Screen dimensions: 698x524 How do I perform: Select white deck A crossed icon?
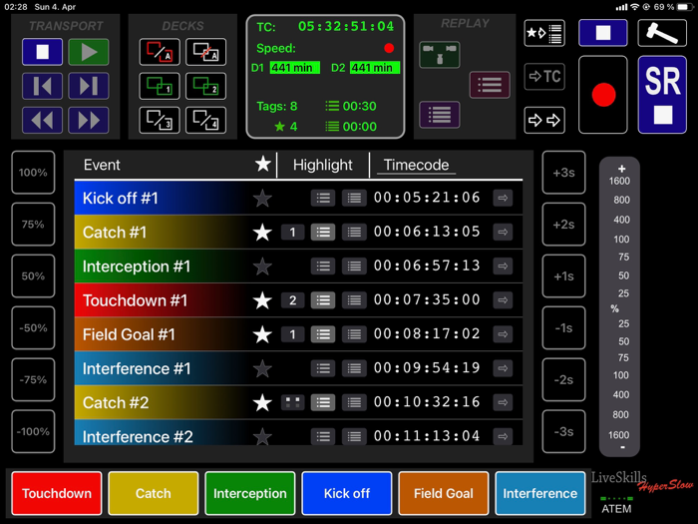tap(205, 52)
